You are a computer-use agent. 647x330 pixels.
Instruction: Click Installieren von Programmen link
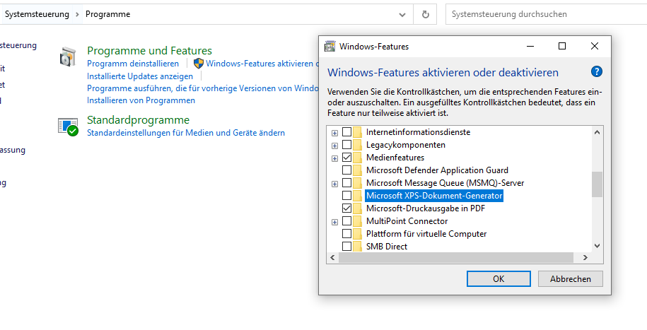[x=141, y=100]
